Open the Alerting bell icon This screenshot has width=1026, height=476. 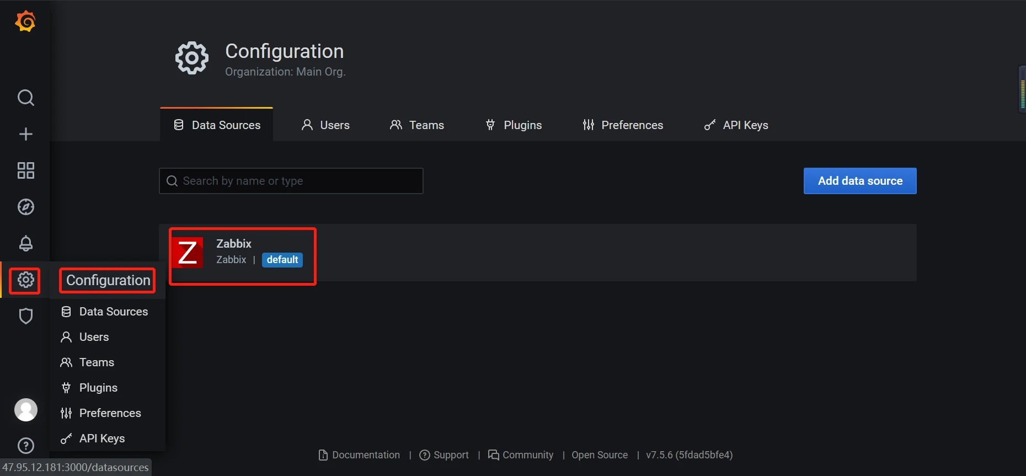26,243
